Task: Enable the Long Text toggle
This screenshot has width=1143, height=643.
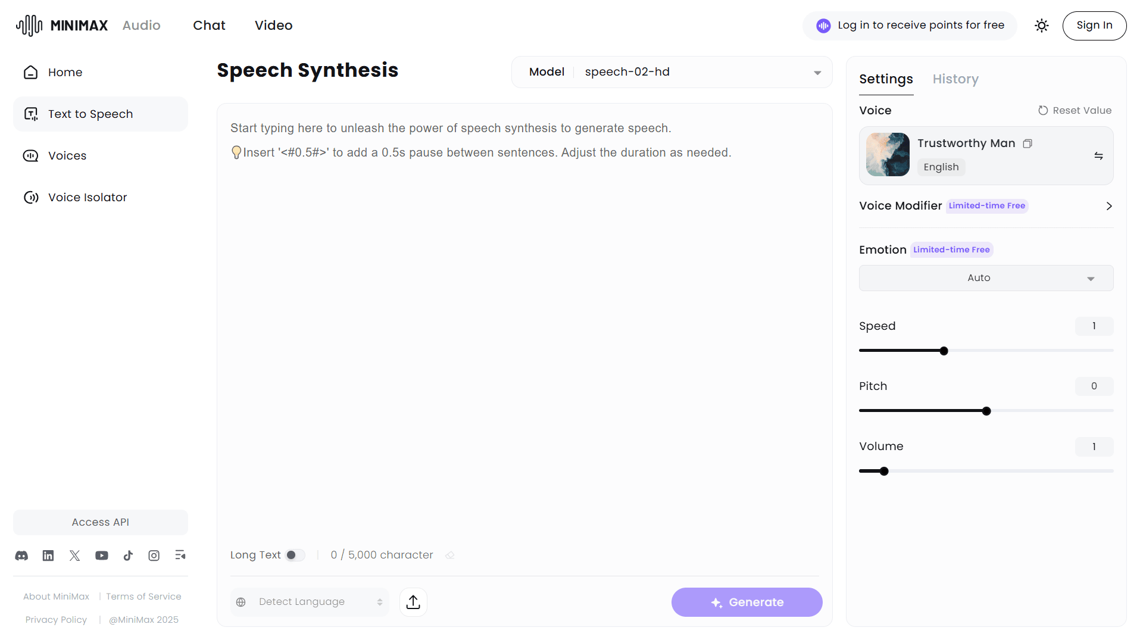Action: [295, 555]
